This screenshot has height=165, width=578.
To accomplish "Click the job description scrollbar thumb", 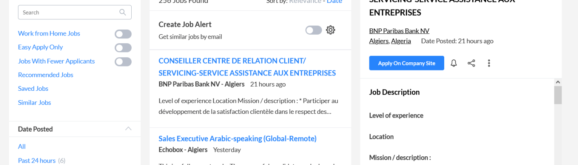I will [558, 95].
